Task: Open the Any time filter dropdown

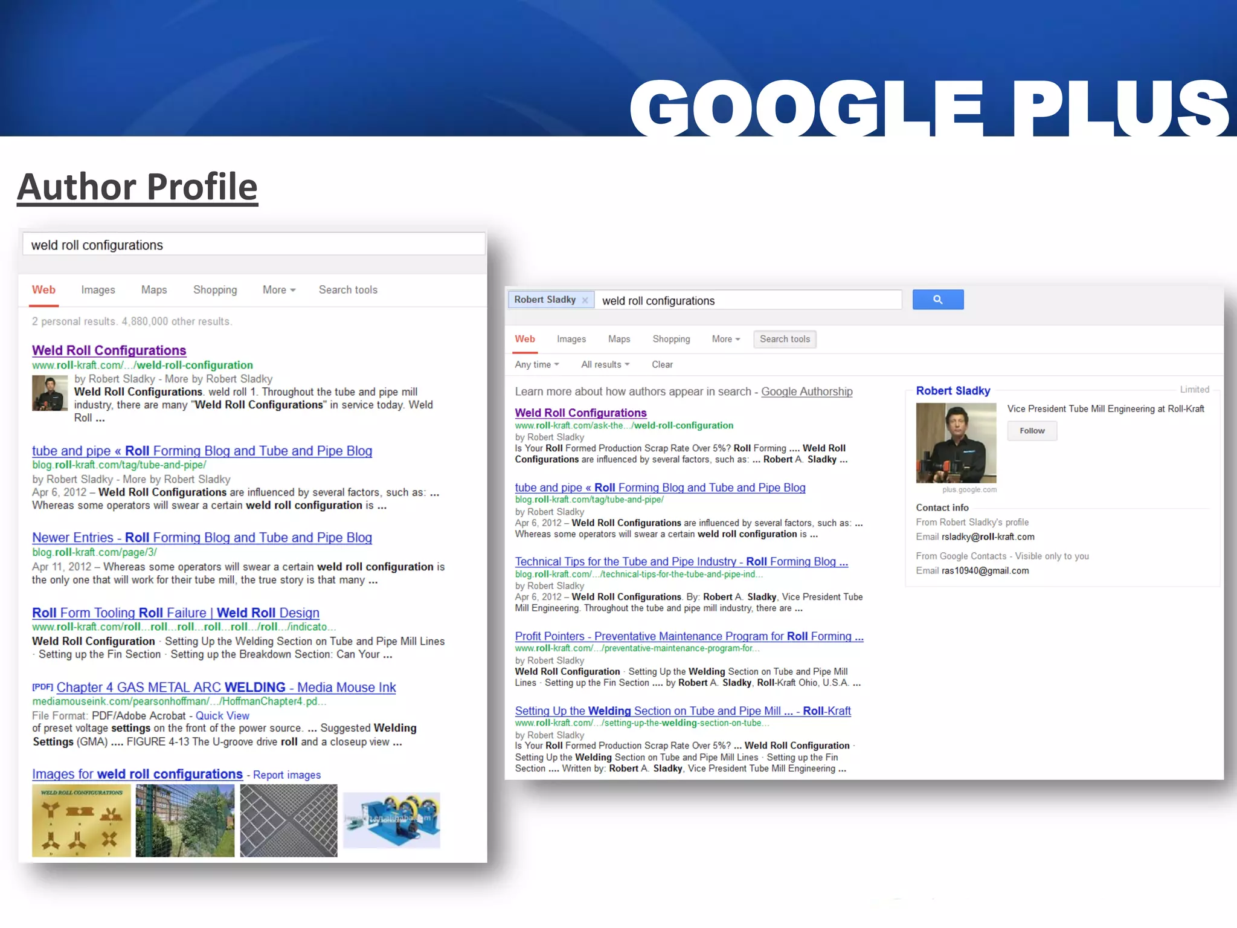Action: pos(537,364)
